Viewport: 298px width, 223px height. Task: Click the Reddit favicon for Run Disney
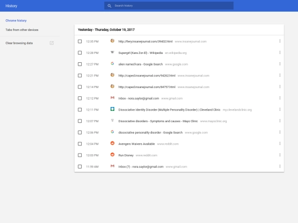[x=113, y=155]
